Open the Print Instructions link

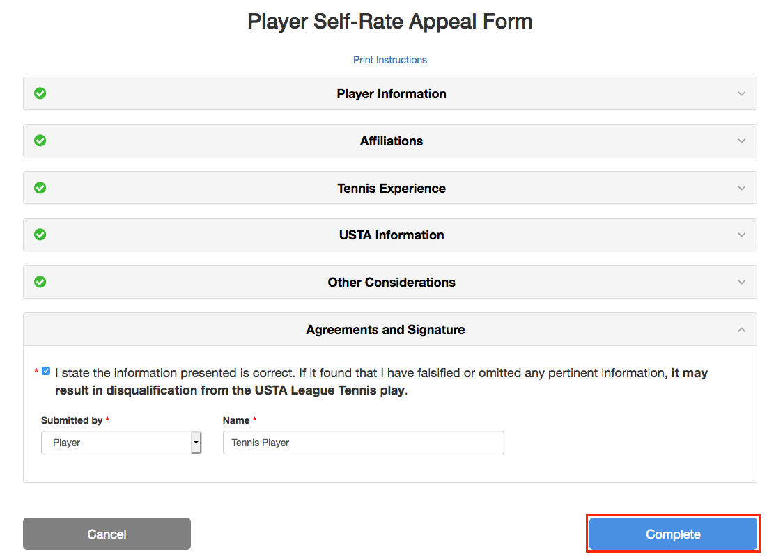(390, 60)
